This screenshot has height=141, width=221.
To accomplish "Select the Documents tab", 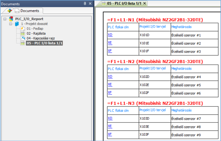I will [x=27, y=11].
